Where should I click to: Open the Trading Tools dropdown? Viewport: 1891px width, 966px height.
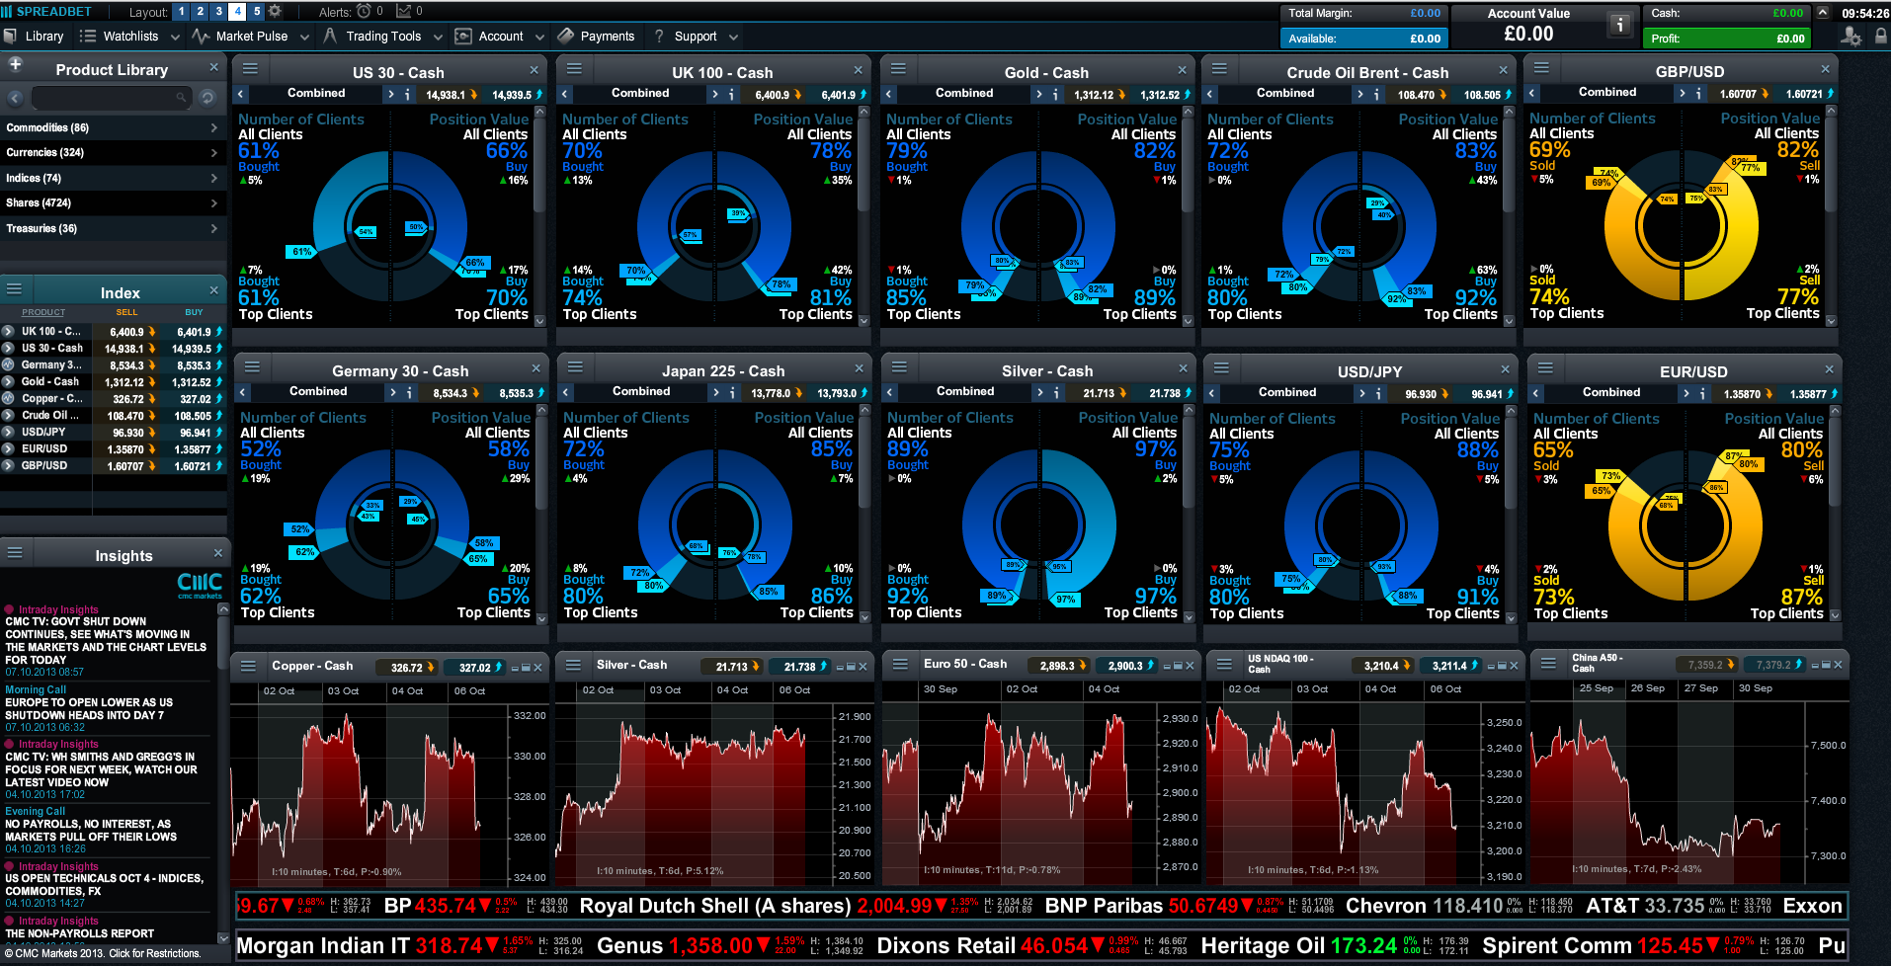[383, 37]
